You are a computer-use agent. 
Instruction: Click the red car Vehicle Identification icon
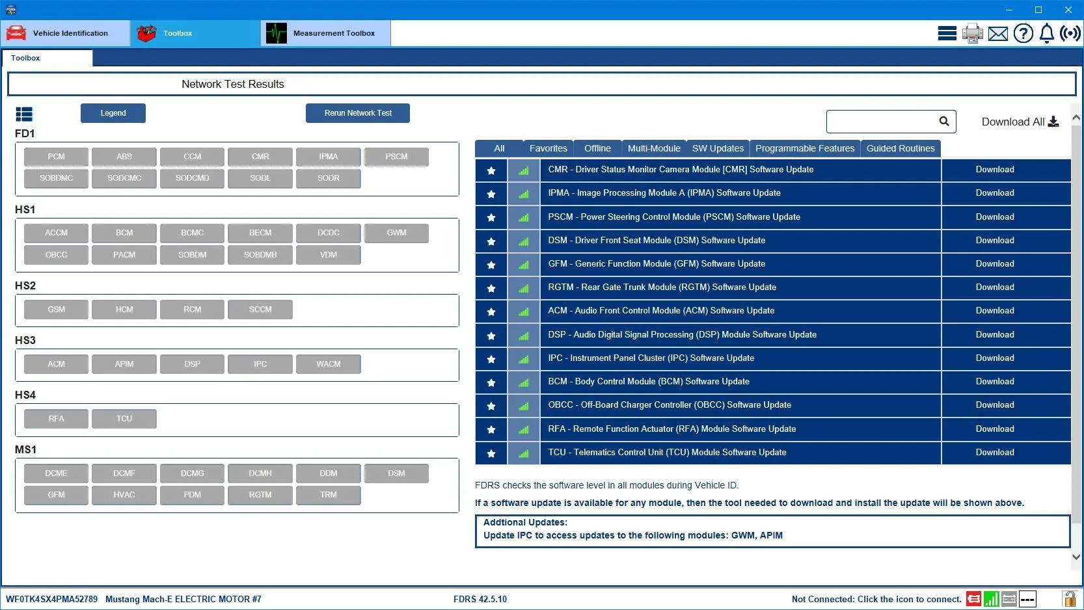16,33
